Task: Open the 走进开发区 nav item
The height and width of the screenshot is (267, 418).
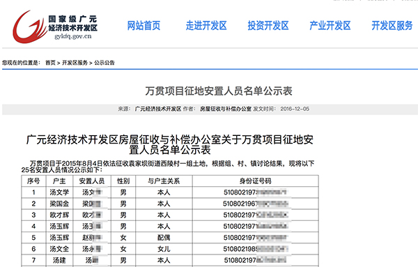Action: click(206, 26)
